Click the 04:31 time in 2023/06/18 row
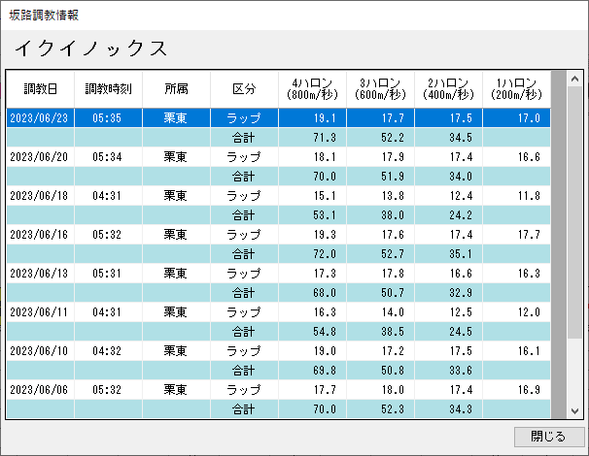 coord(108,196)
